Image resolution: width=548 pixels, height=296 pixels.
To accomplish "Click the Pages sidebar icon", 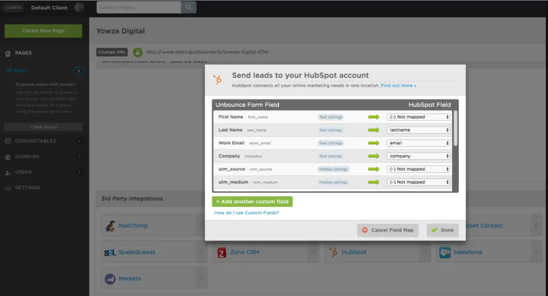I will click(7, 54).
